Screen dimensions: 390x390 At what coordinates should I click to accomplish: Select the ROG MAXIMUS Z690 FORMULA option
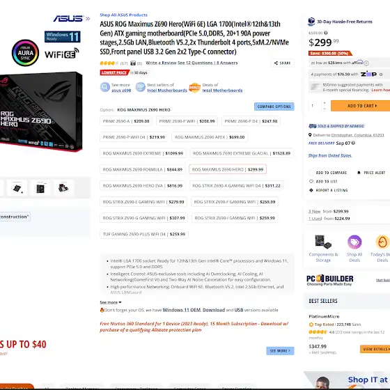coord(143,169)
